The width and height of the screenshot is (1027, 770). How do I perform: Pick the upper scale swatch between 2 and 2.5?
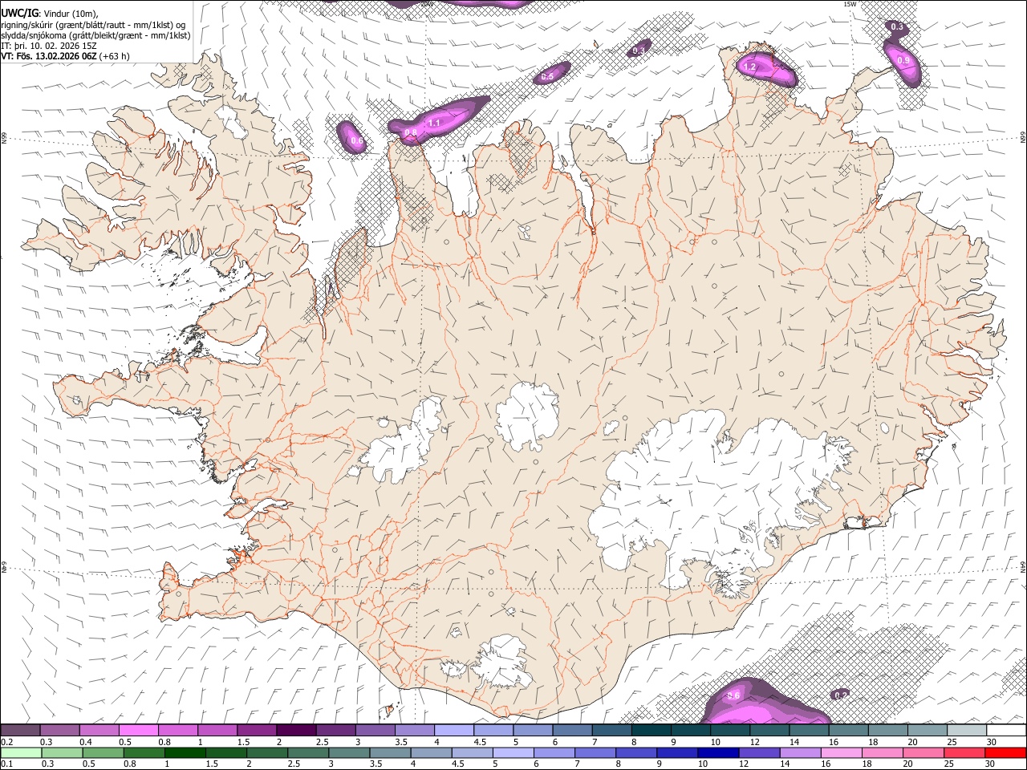tap(296, 730)
